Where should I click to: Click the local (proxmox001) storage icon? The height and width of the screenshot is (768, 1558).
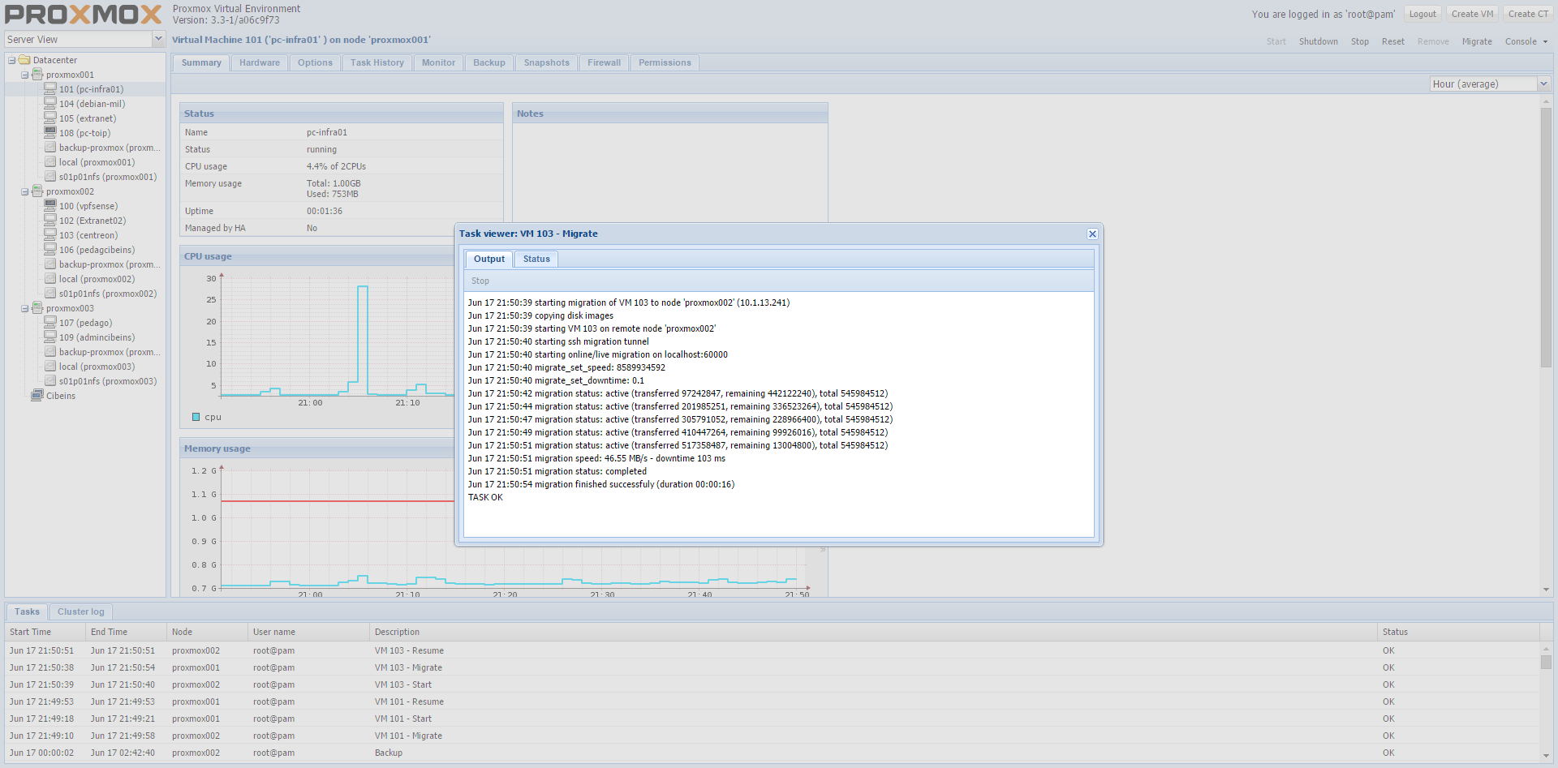50,162
